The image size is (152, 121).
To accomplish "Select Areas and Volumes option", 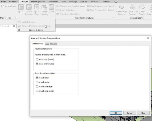I will point(45,64).
